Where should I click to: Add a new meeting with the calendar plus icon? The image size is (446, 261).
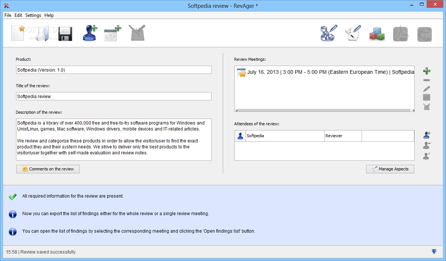pos(112,34)
